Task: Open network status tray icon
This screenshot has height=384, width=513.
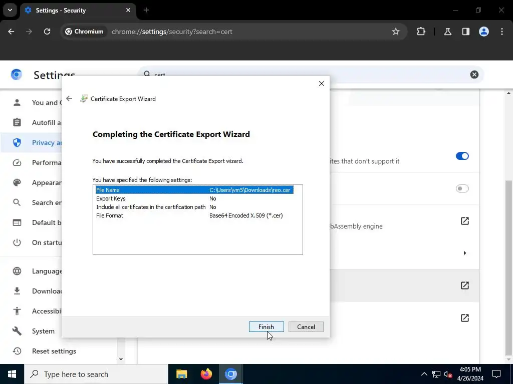Action: point(436,374)
